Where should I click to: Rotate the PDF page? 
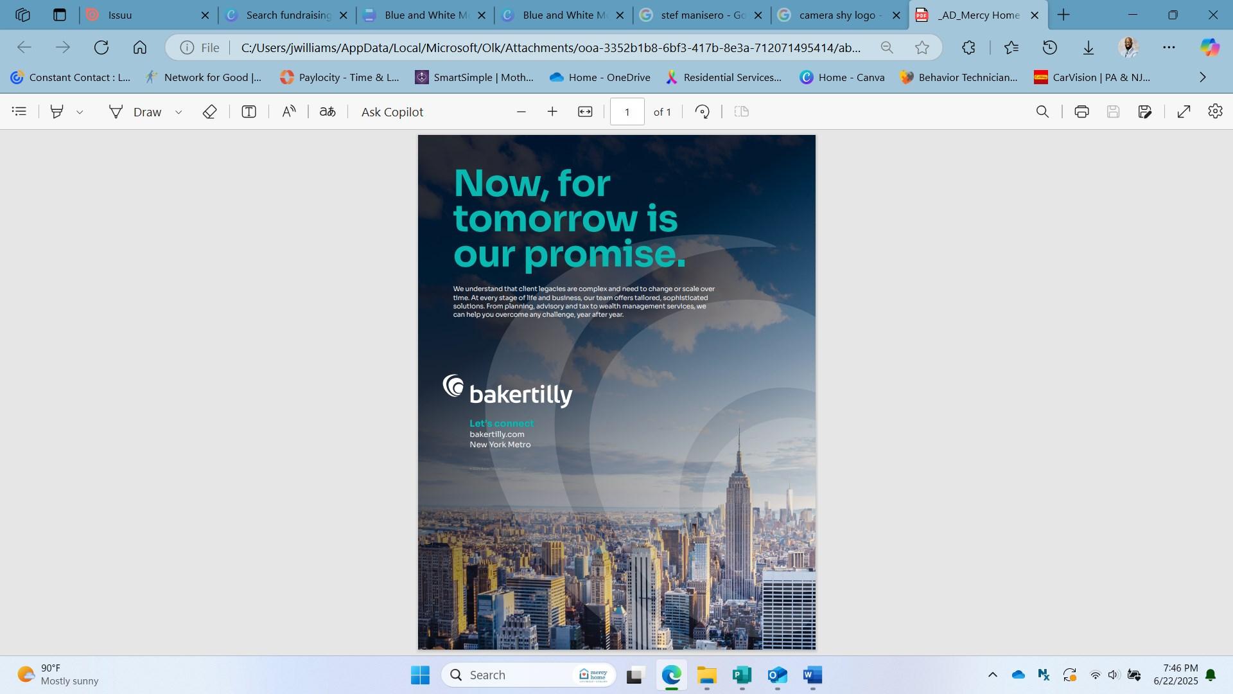coord(703,112)
